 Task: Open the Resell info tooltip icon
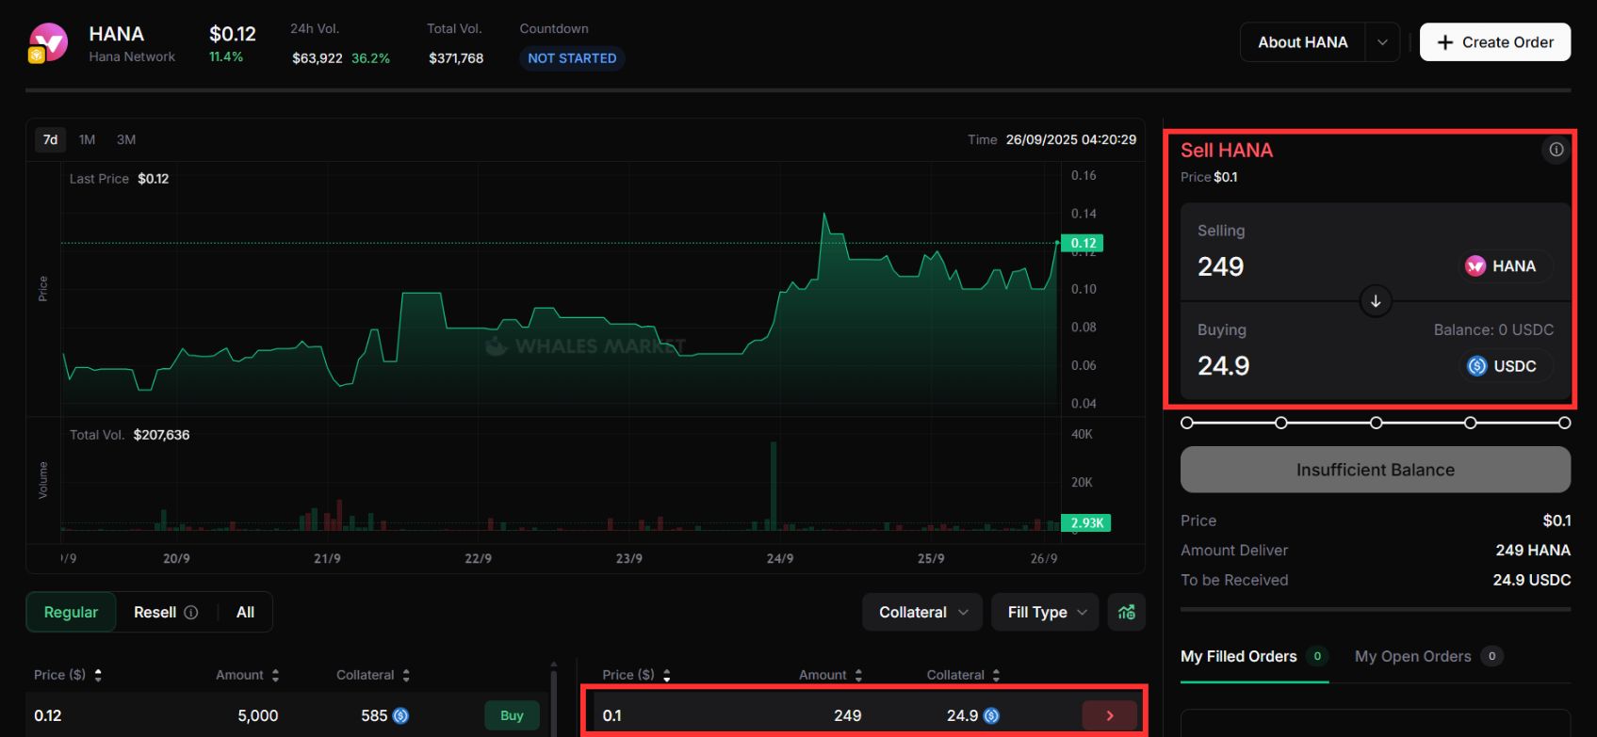pyautogui.click(x=191, y=613)
